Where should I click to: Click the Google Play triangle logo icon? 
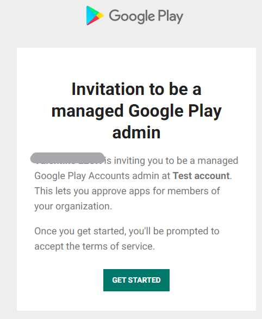[95, 15]
